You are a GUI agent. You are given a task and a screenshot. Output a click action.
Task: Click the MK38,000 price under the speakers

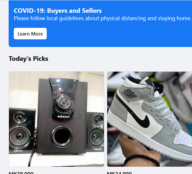21,173
